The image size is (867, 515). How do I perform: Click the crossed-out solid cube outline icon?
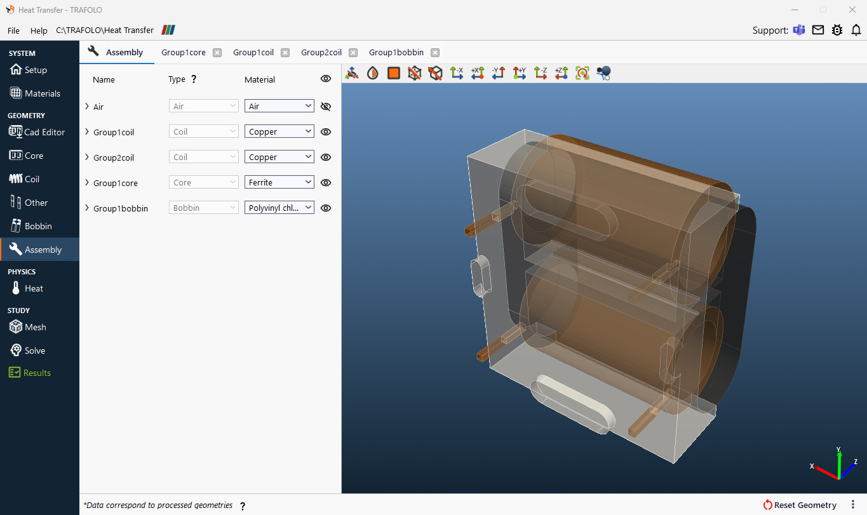[435, 73]
